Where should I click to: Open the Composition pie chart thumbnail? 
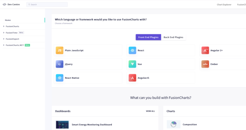tap(174, 124)
